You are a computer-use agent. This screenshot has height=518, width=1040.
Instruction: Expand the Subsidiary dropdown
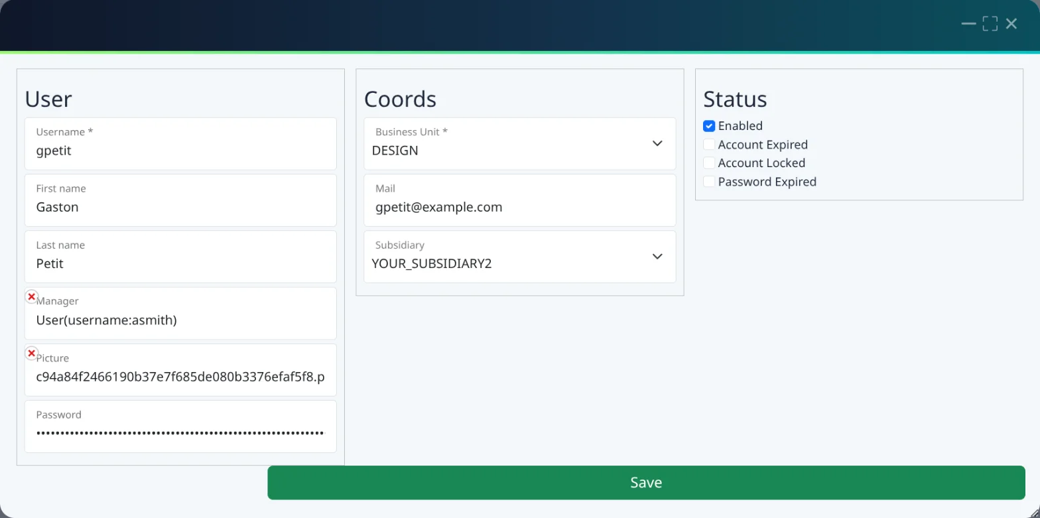tap(520, 257)
